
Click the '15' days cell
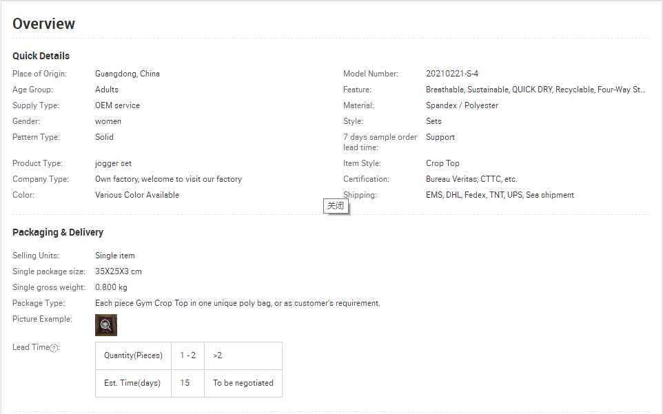[187, 383]
